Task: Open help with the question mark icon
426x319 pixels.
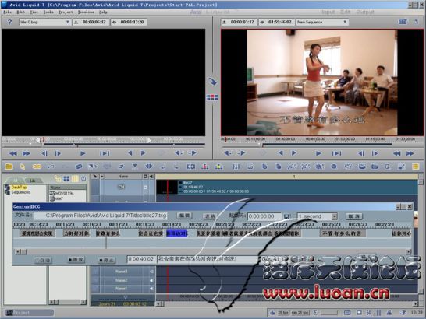Action: pyautogui.click(x=9, y=22)
